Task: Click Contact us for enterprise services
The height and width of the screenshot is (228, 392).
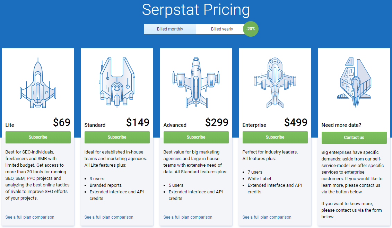Action: pos(354,138)
